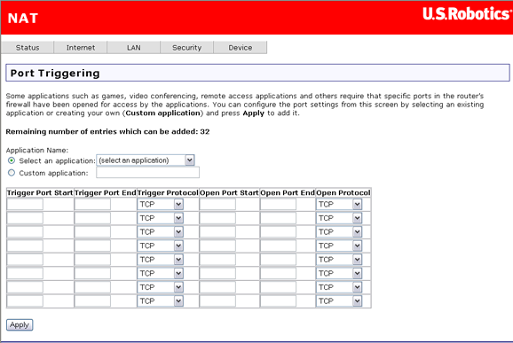Viewport: 513px width, 343px height.
Task: Expand first row Trigger Protocol TCP dropdown
Action: [161, 205]
